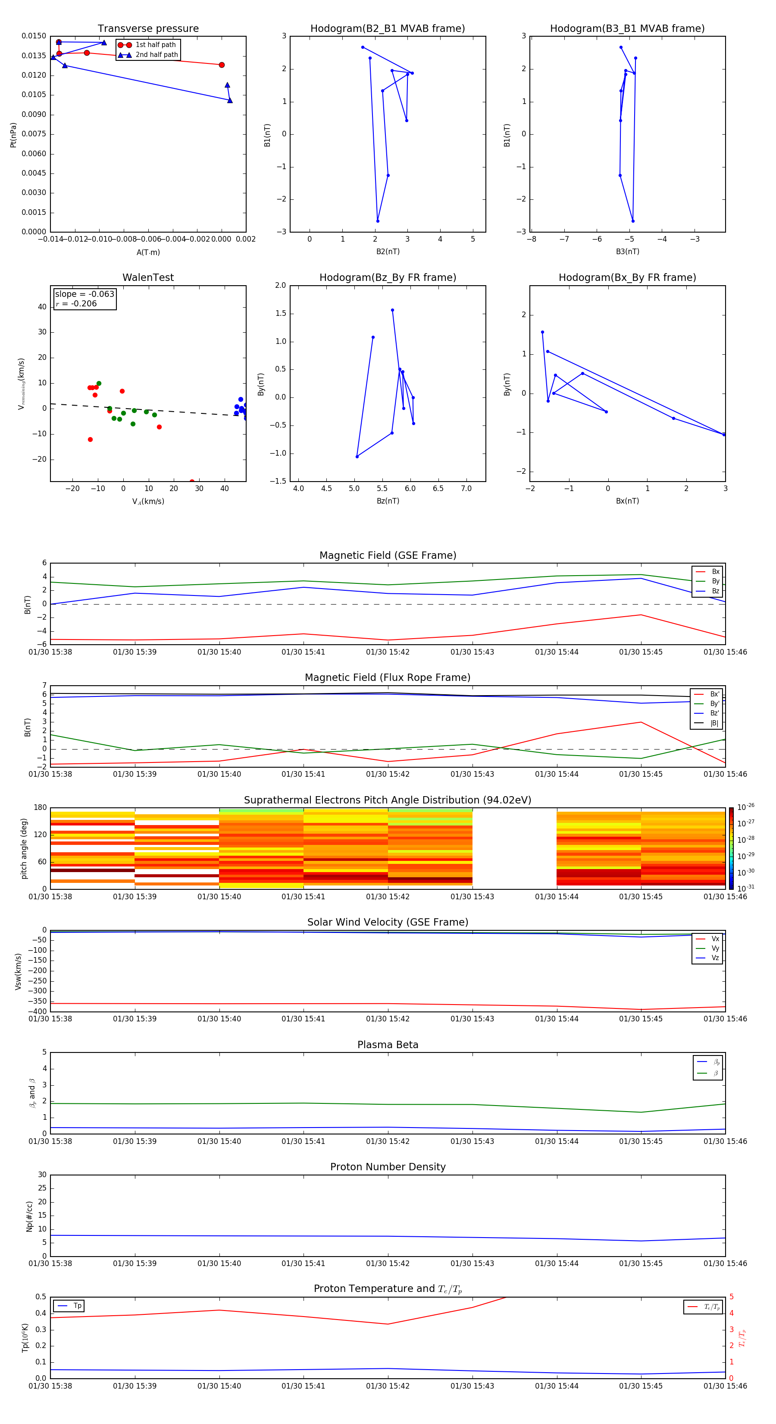Click the Vx legend entry in velocity plot
Screen dimensions: 776x1424
click(x=707, y=939)
